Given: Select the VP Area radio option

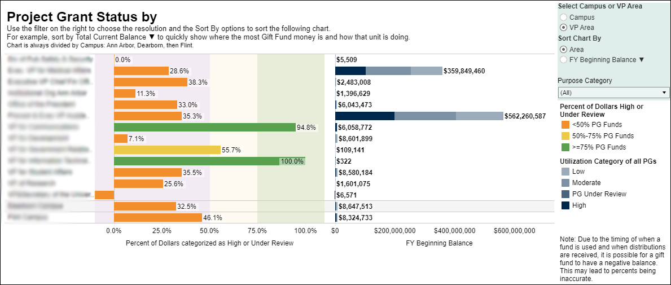Looking at the screenshot, I should [x=563, y=27].
